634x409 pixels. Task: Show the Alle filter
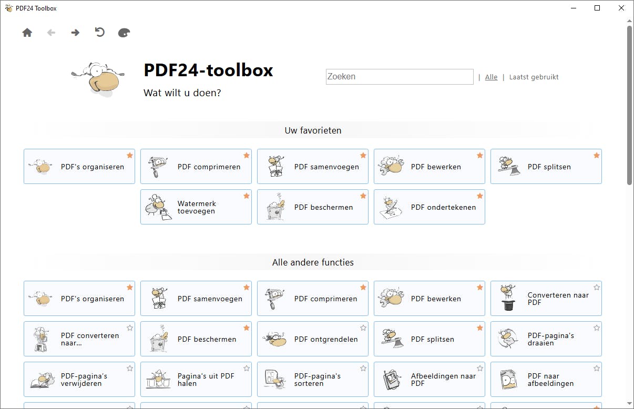491,77
